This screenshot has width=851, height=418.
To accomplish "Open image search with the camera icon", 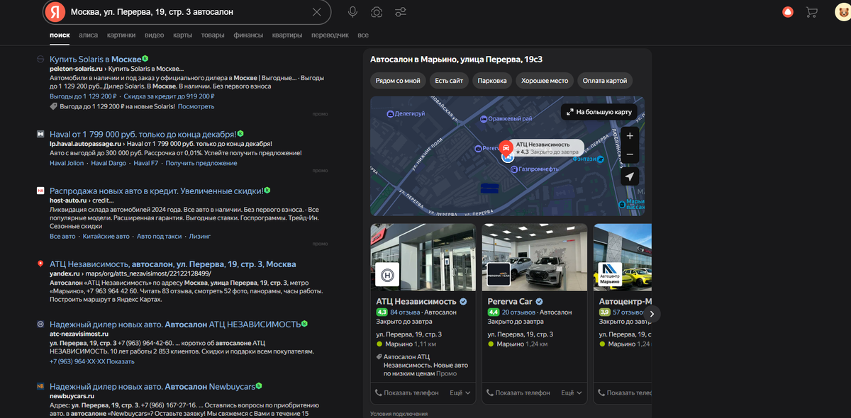I will [x=377, y=12].
